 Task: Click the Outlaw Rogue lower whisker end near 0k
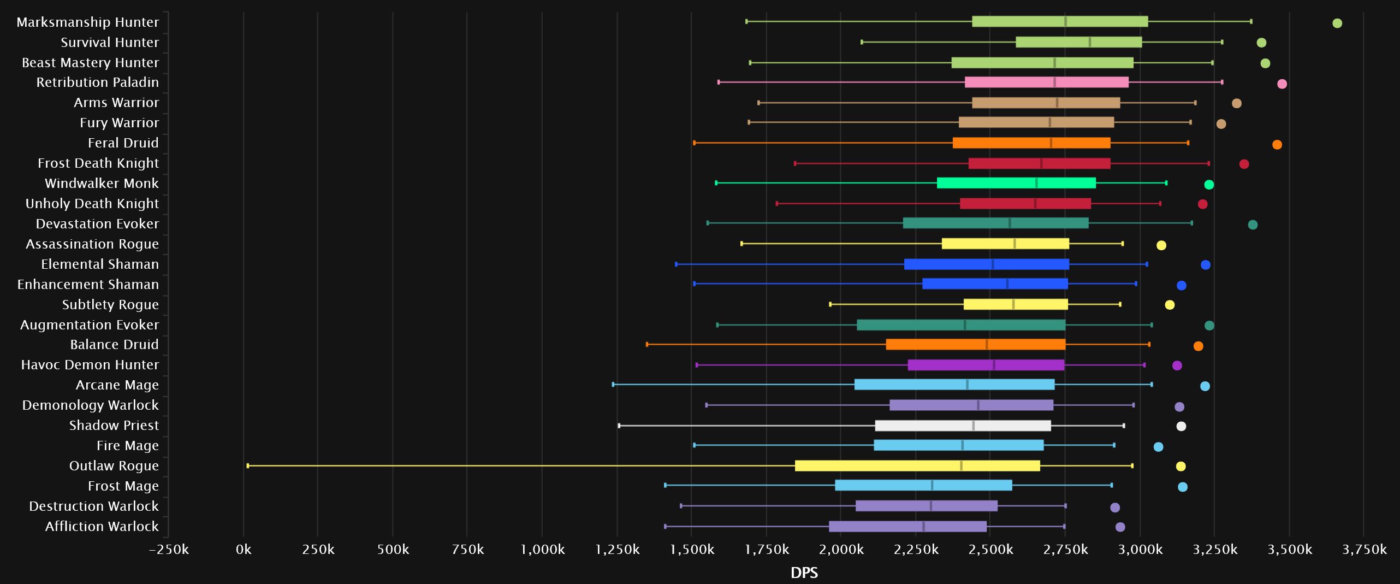[x=248, y=465]
